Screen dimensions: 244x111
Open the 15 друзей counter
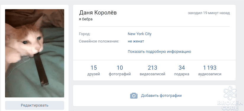94,71
